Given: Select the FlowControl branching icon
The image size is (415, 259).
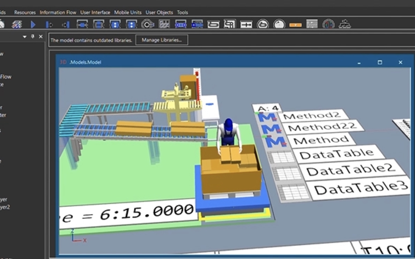Looking at the screenshot, I should click(345, 25).
